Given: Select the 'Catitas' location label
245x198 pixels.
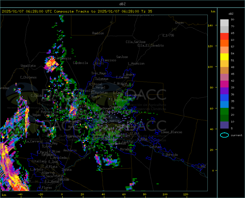Looking at the screenshot, I should (x=155, y=147).
